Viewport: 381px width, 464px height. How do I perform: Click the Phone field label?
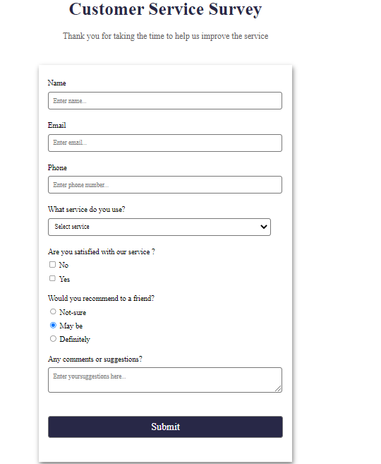pyautogui.click(x=57, y=167)
